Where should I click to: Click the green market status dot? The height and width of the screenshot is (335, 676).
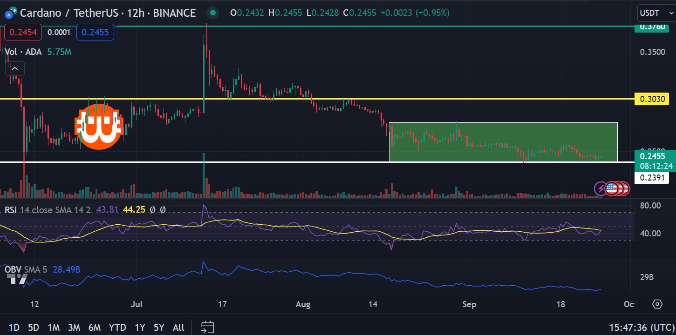click(x=213, y=13)
